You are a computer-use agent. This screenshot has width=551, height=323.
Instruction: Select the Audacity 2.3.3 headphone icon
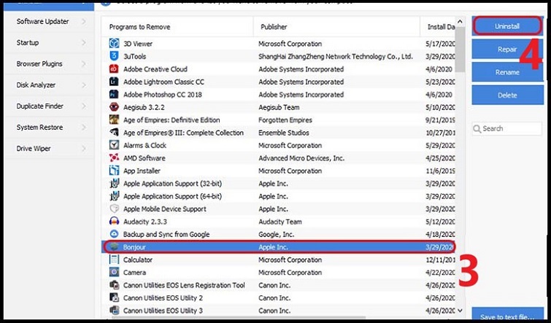pos(114,222)
